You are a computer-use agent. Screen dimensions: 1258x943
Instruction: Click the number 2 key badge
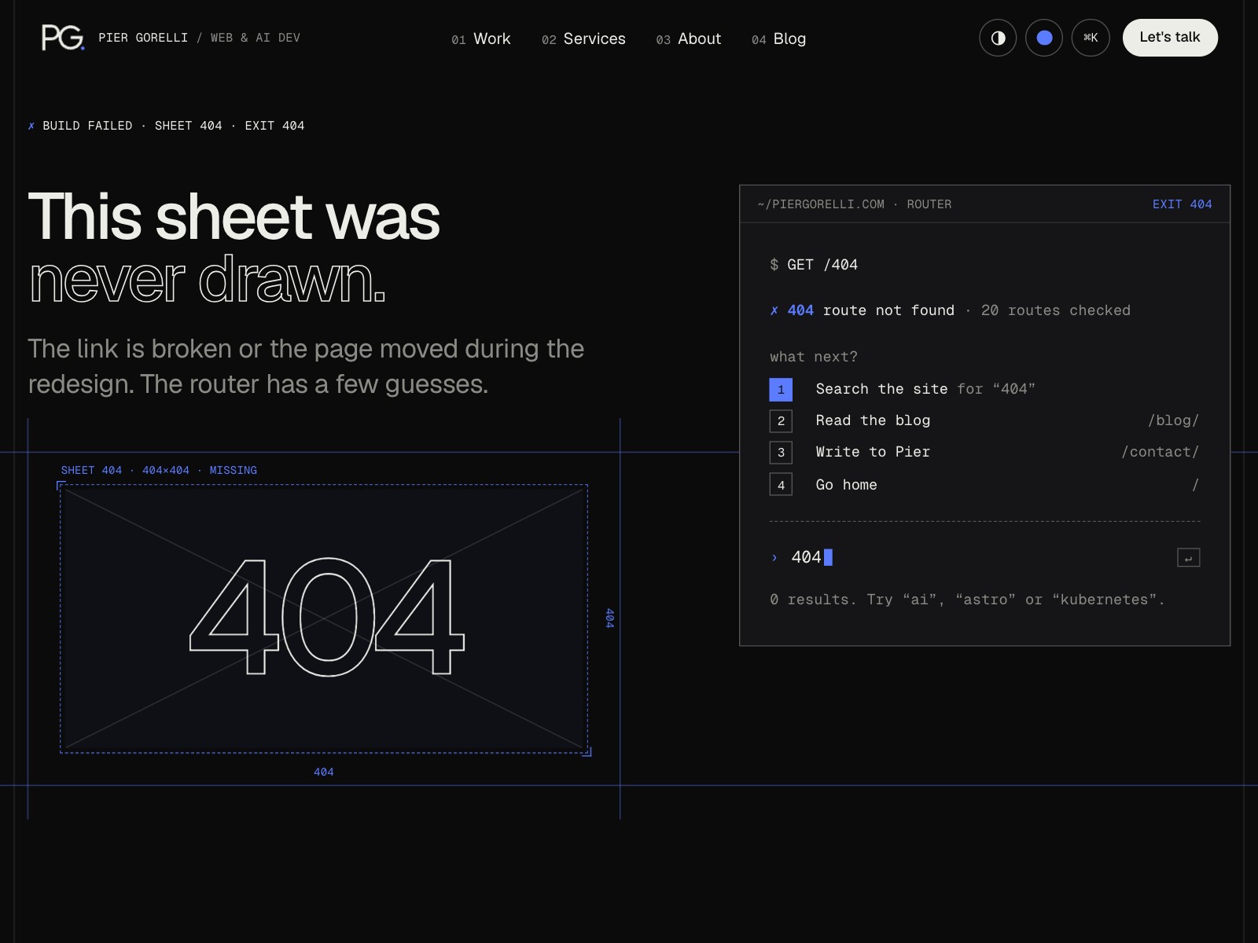781,420
